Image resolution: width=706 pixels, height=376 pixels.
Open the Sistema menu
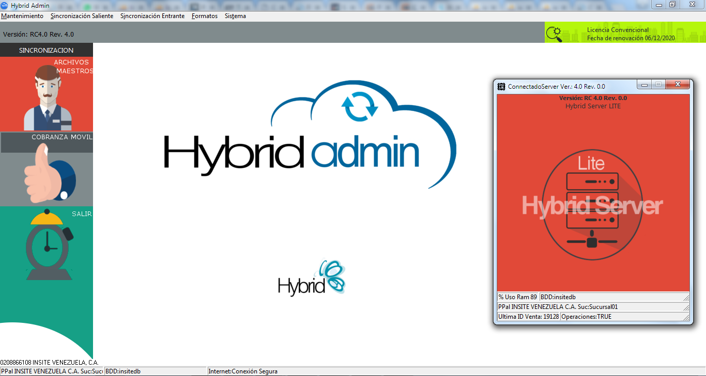pyautogui.click(x=235, y=16)
